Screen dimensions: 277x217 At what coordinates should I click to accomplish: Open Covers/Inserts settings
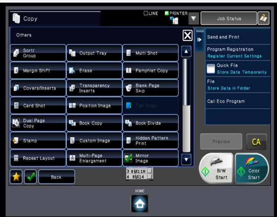(38, 88)
